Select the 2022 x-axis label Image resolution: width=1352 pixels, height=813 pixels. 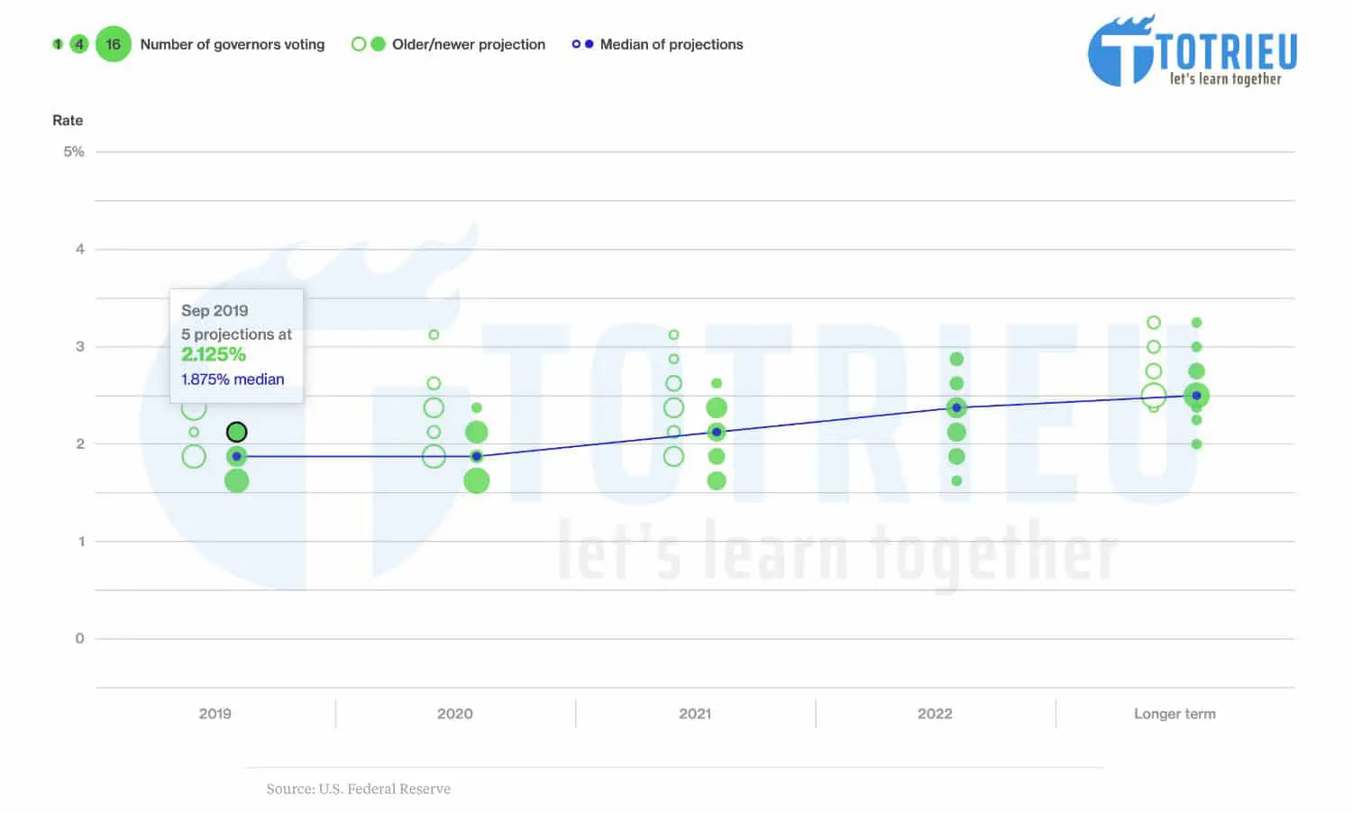pos(935,714)
